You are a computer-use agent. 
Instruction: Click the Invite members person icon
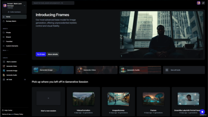tap(9, 12)
